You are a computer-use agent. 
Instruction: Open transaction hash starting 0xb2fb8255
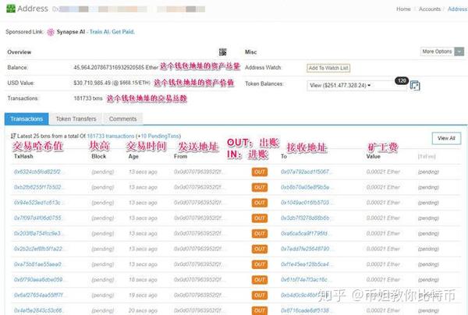click(37, 187)
